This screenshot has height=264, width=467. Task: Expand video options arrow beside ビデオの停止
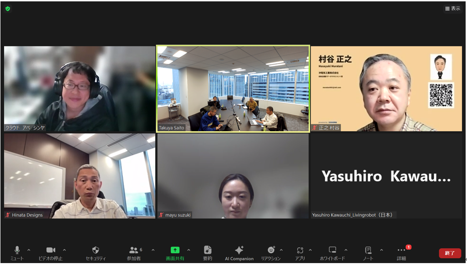click(64, 250)
